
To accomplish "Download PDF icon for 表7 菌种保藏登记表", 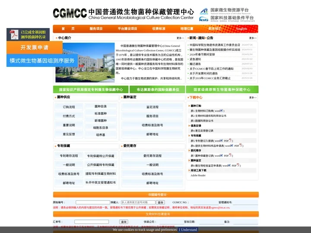I will [231, 155].
